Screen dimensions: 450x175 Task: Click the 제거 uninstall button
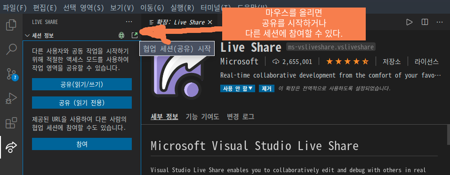point(266,88)
